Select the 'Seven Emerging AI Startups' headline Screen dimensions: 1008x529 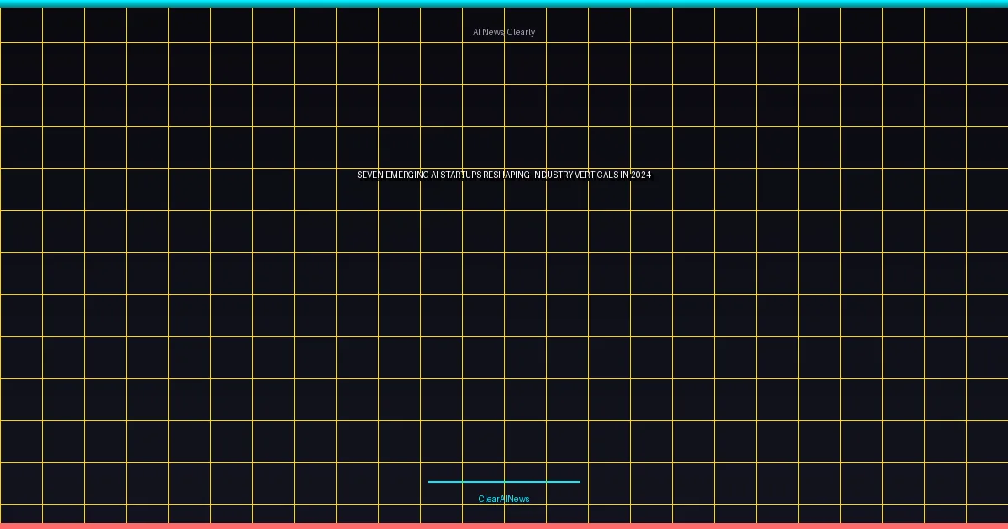click(x=504, y=175)
